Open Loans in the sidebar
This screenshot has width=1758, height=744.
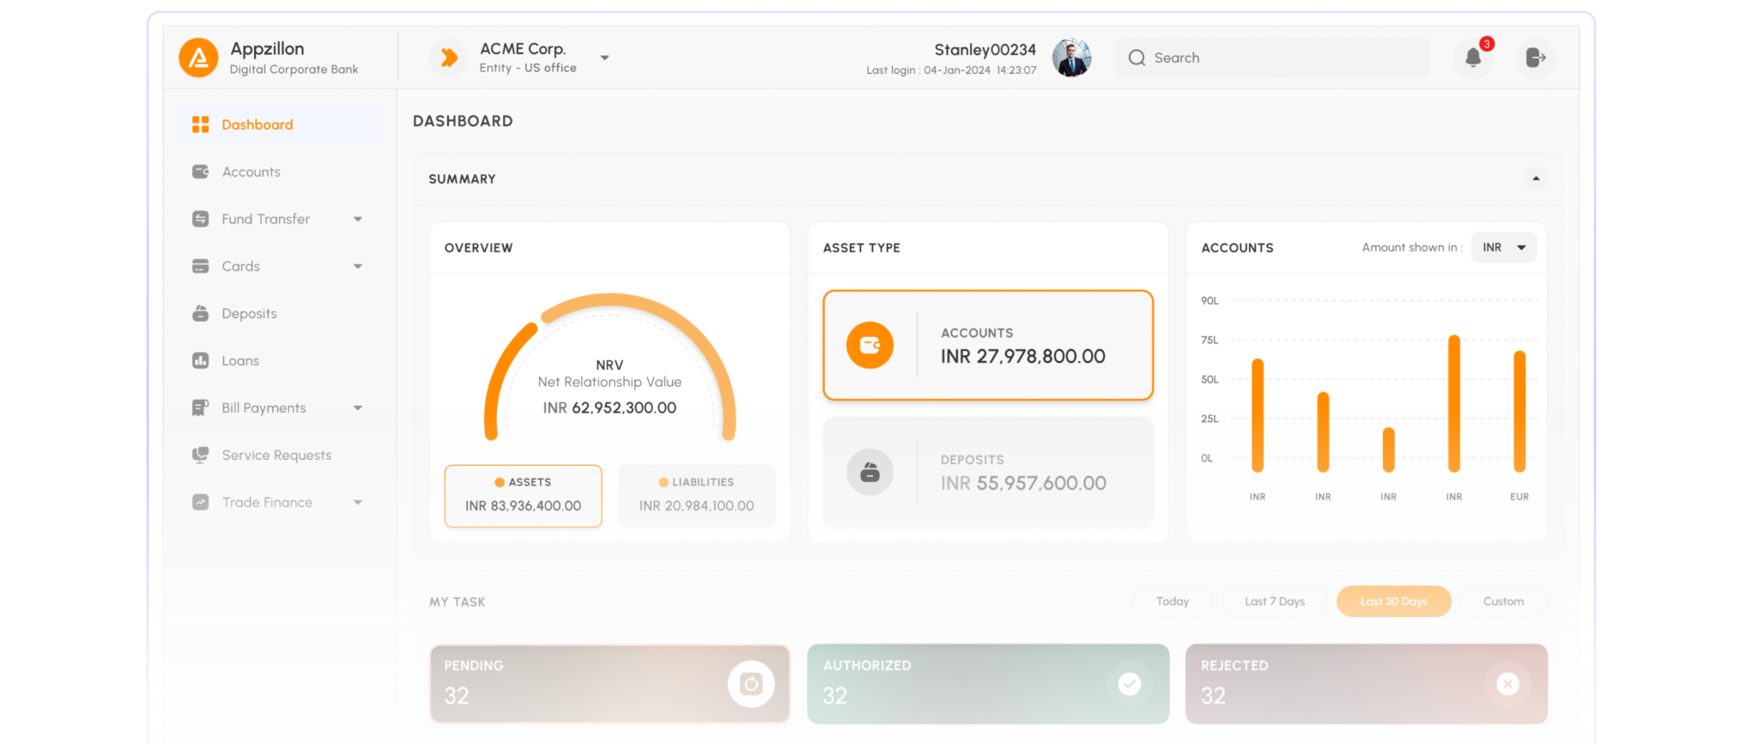(240, 360)
